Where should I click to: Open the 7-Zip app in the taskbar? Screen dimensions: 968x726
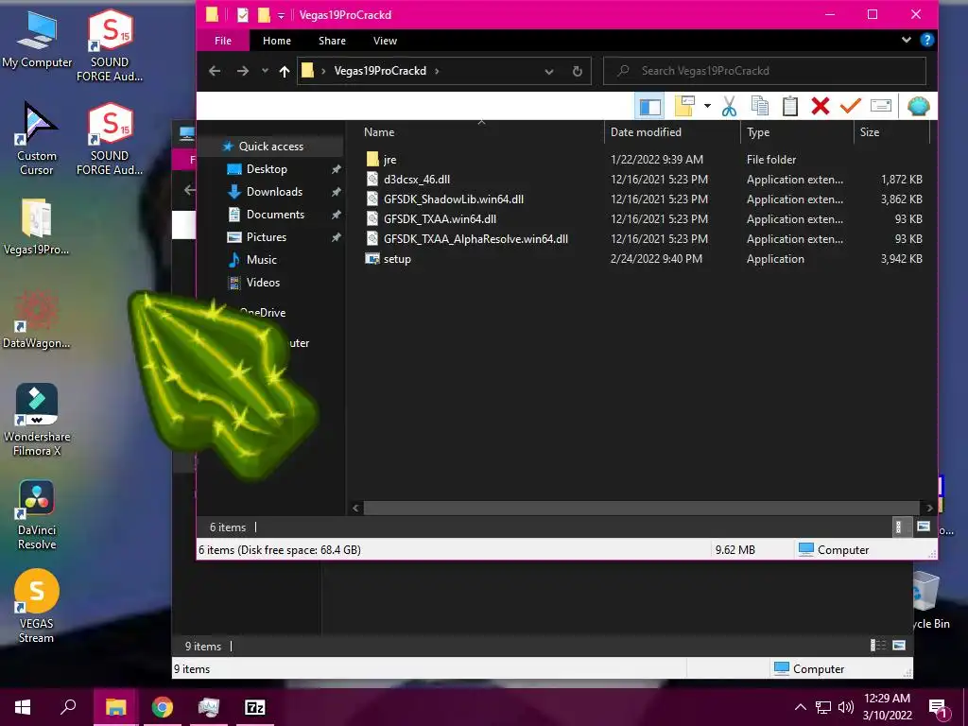(255, 707)
